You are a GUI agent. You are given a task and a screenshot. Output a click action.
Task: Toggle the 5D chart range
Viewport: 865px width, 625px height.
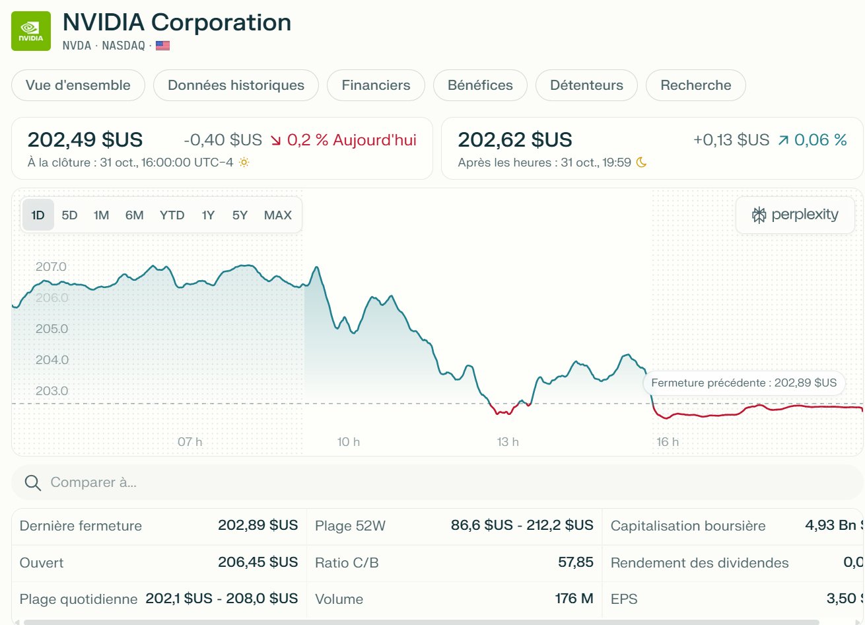pyautogui.click(x=69, y=215)
